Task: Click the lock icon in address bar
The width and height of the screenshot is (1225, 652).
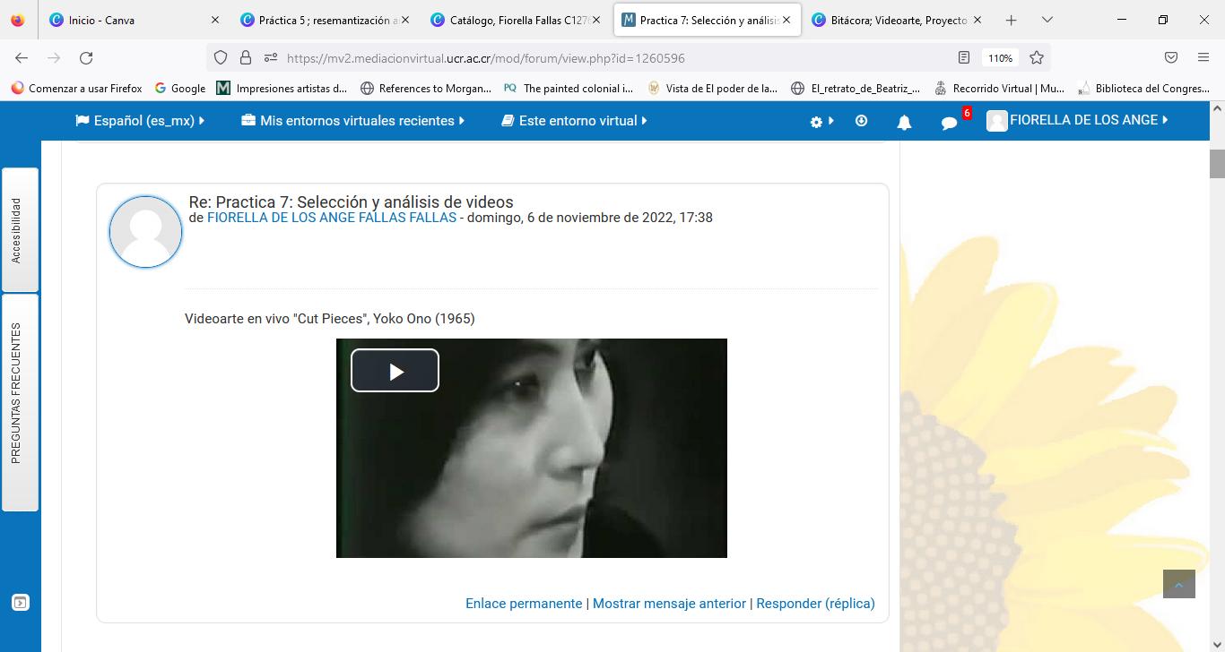Action: point(246,57)
